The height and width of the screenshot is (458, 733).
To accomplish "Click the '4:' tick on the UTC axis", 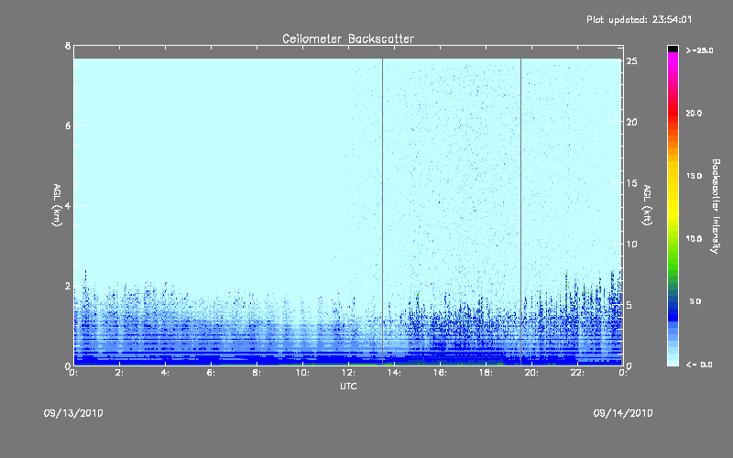I will 165,373.
